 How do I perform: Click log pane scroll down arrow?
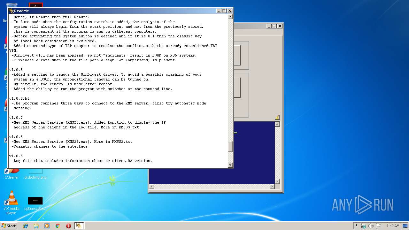(x=277, y=181)
